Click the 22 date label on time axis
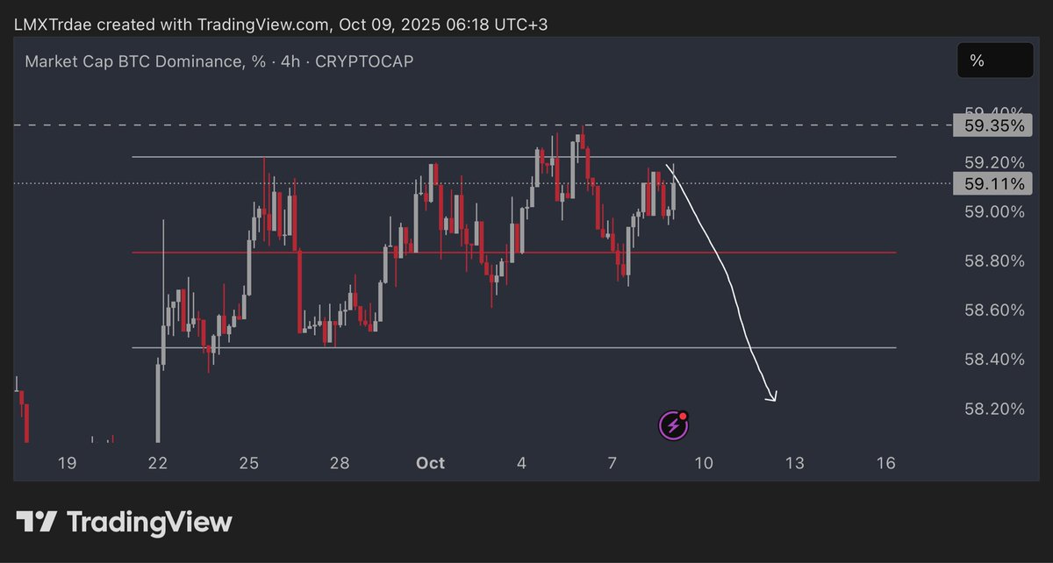1053x563 pixels. point(157,463)
